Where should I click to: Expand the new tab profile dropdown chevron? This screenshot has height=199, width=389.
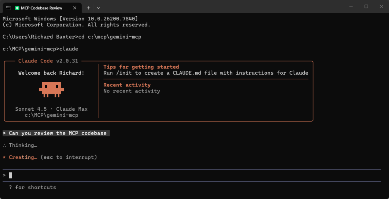98,8
